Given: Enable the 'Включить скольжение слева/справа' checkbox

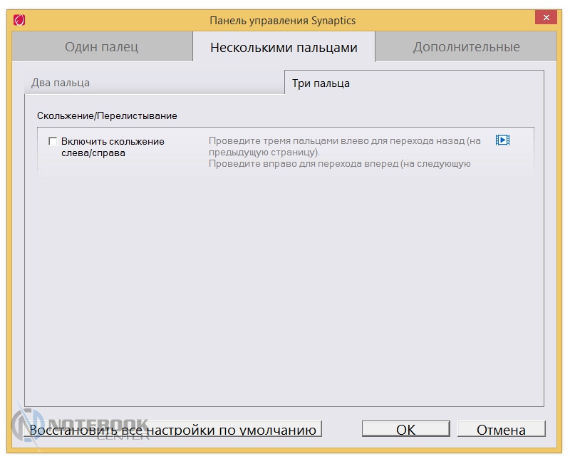Looking at the screenshot, I should [x=53, y=141].
